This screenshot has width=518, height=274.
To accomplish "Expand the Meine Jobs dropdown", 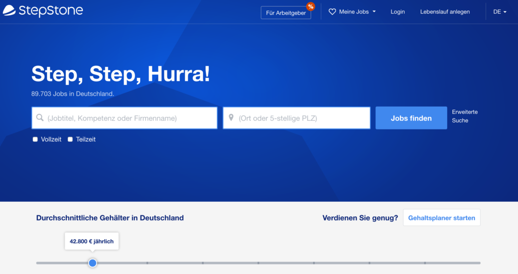I will coord(353,12).
